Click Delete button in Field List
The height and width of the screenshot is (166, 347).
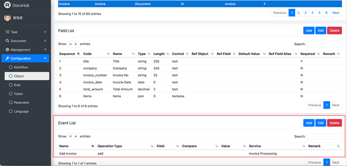click(x=335, y=30)
